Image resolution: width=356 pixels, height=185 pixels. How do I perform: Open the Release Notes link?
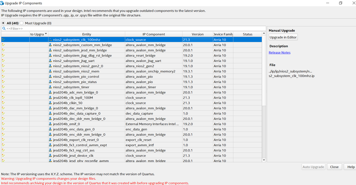[279, 52]
